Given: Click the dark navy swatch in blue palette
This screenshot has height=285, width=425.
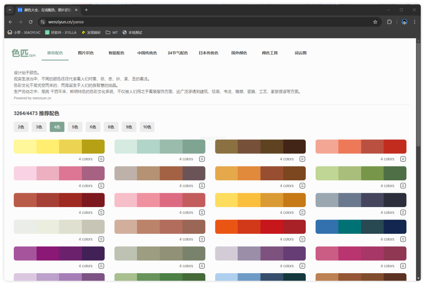Looking at the screenshot, I should [395, 227].
